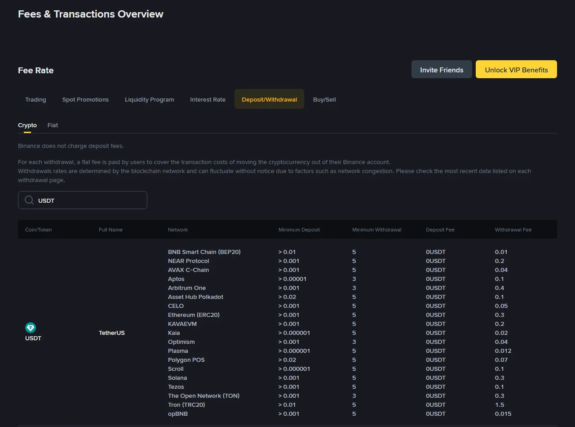
Task: Click the Coin/Token column header
Action: [x=39, y=230]
